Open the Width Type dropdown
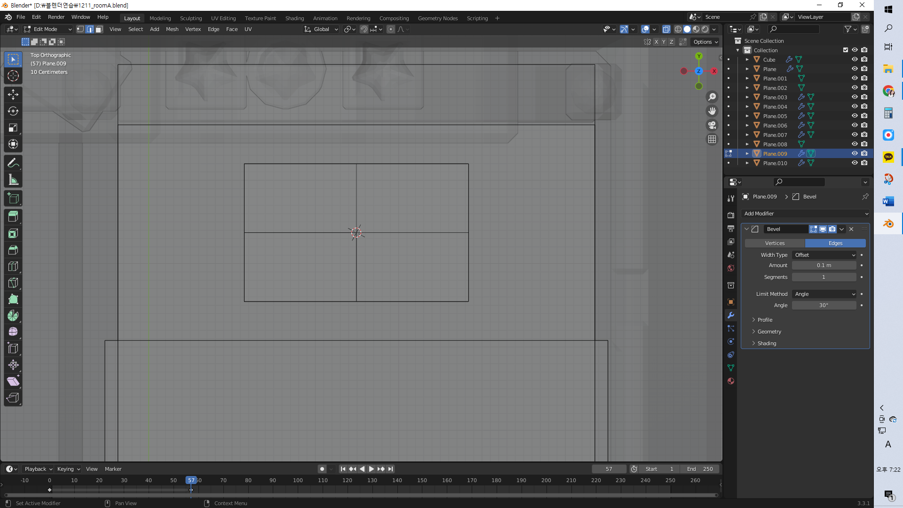The height and width of the screenshot is (508, 903). (x=824, y=255)
